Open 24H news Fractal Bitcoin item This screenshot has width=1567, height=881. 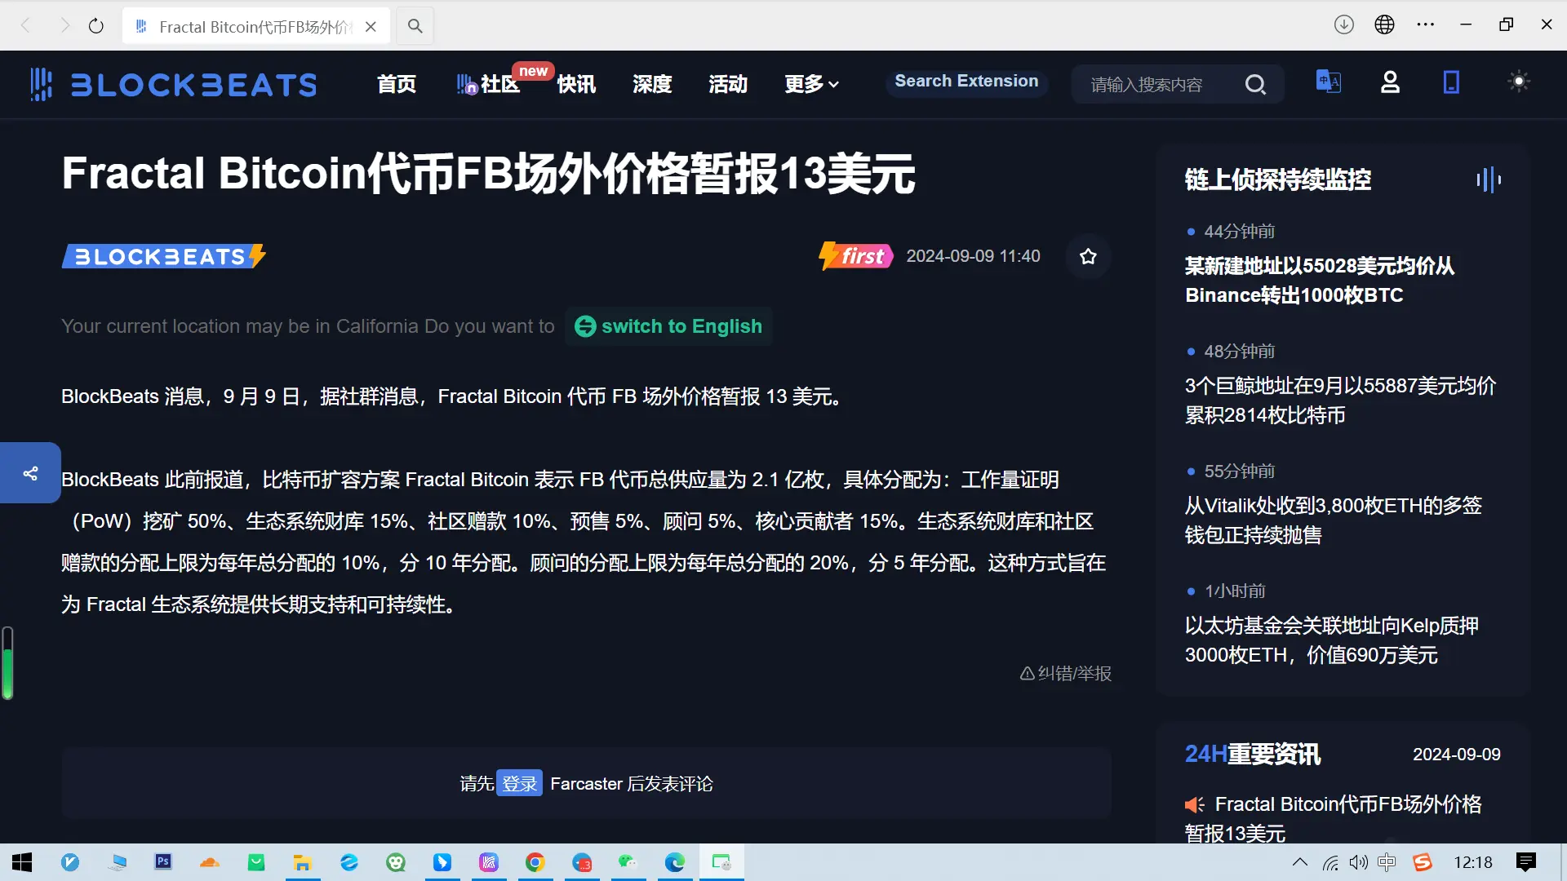coord(1334,819)
